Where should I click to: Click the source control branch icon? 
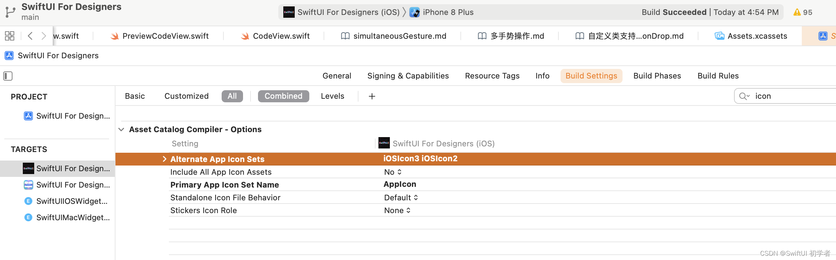[x=10, y=12]
